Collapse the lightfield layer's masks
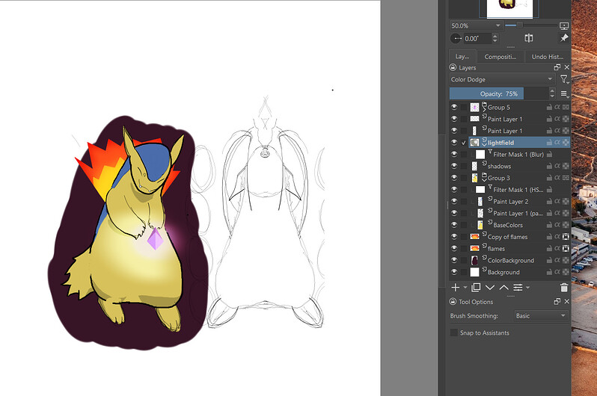597x396 pixels. (x=484, y=144)
